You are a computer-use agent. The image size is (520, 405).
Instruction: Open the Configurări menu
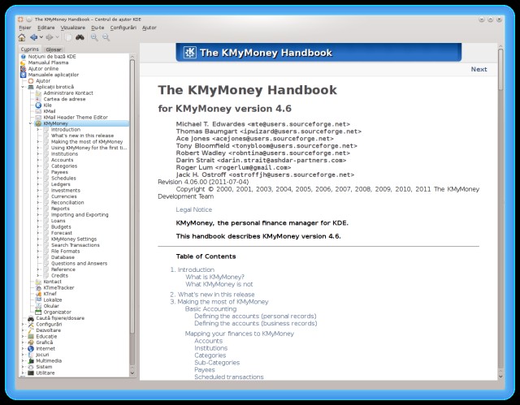[x=123, y=28]
